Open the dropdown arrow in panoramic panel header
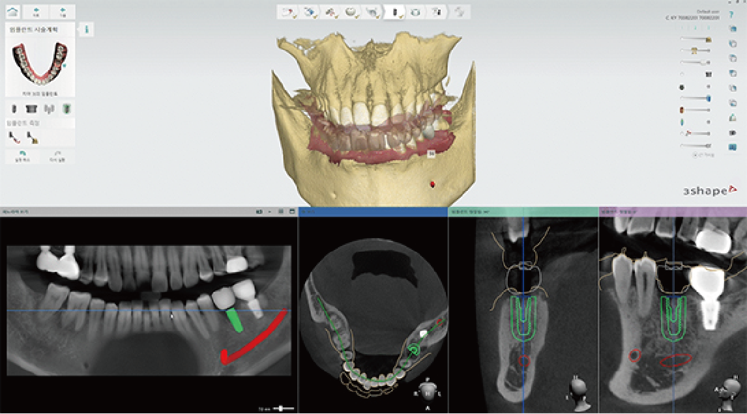Image resolution: width=747 pixels, height=414 pixels. point(270,212)
